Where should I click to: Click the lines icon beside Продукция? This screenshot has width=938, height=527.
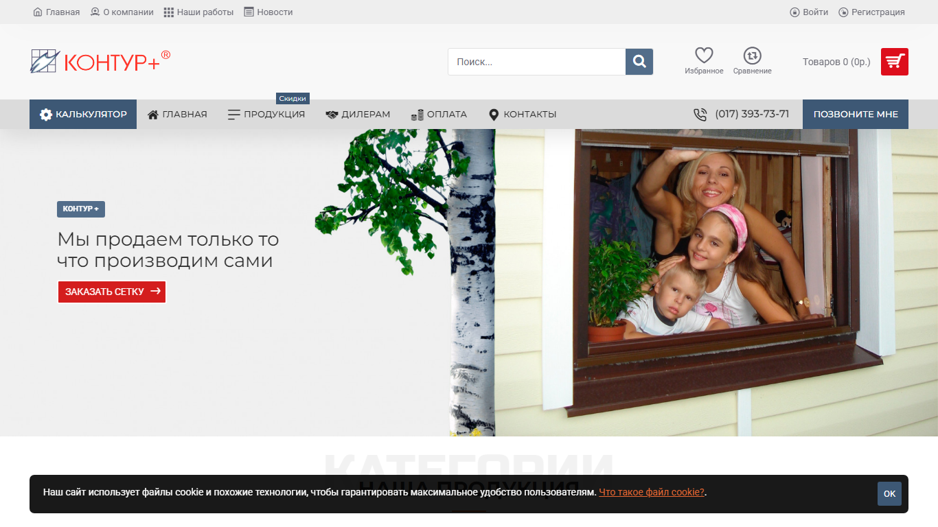pos(234,115)
